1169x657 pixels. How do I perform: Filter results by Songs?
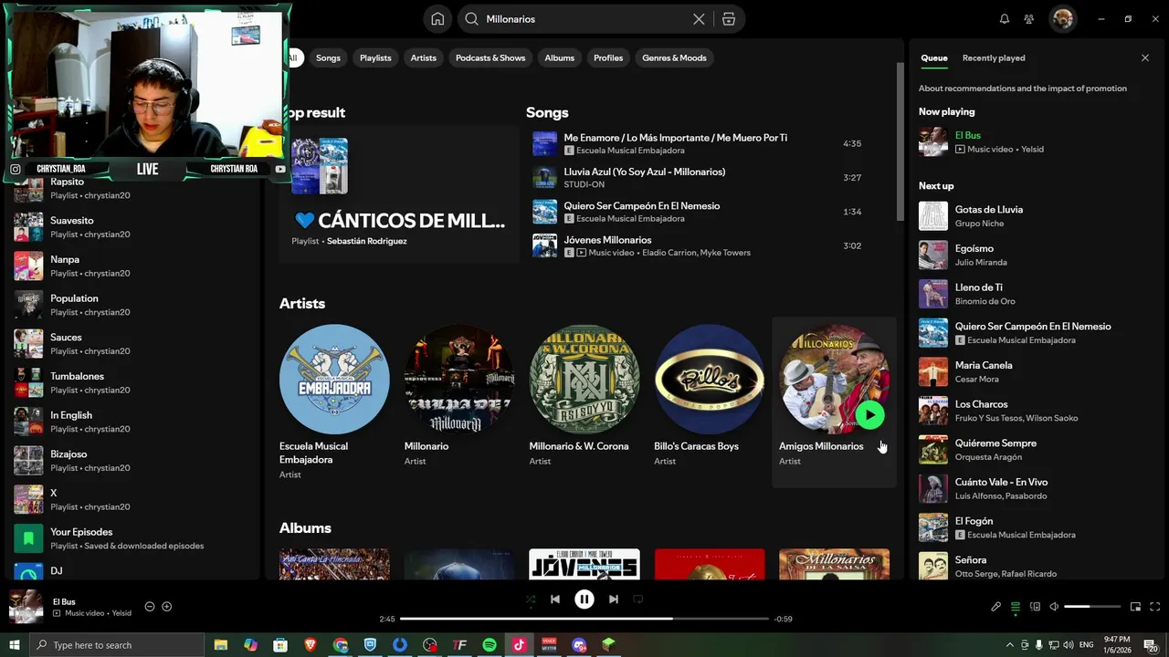coord(328,57)
